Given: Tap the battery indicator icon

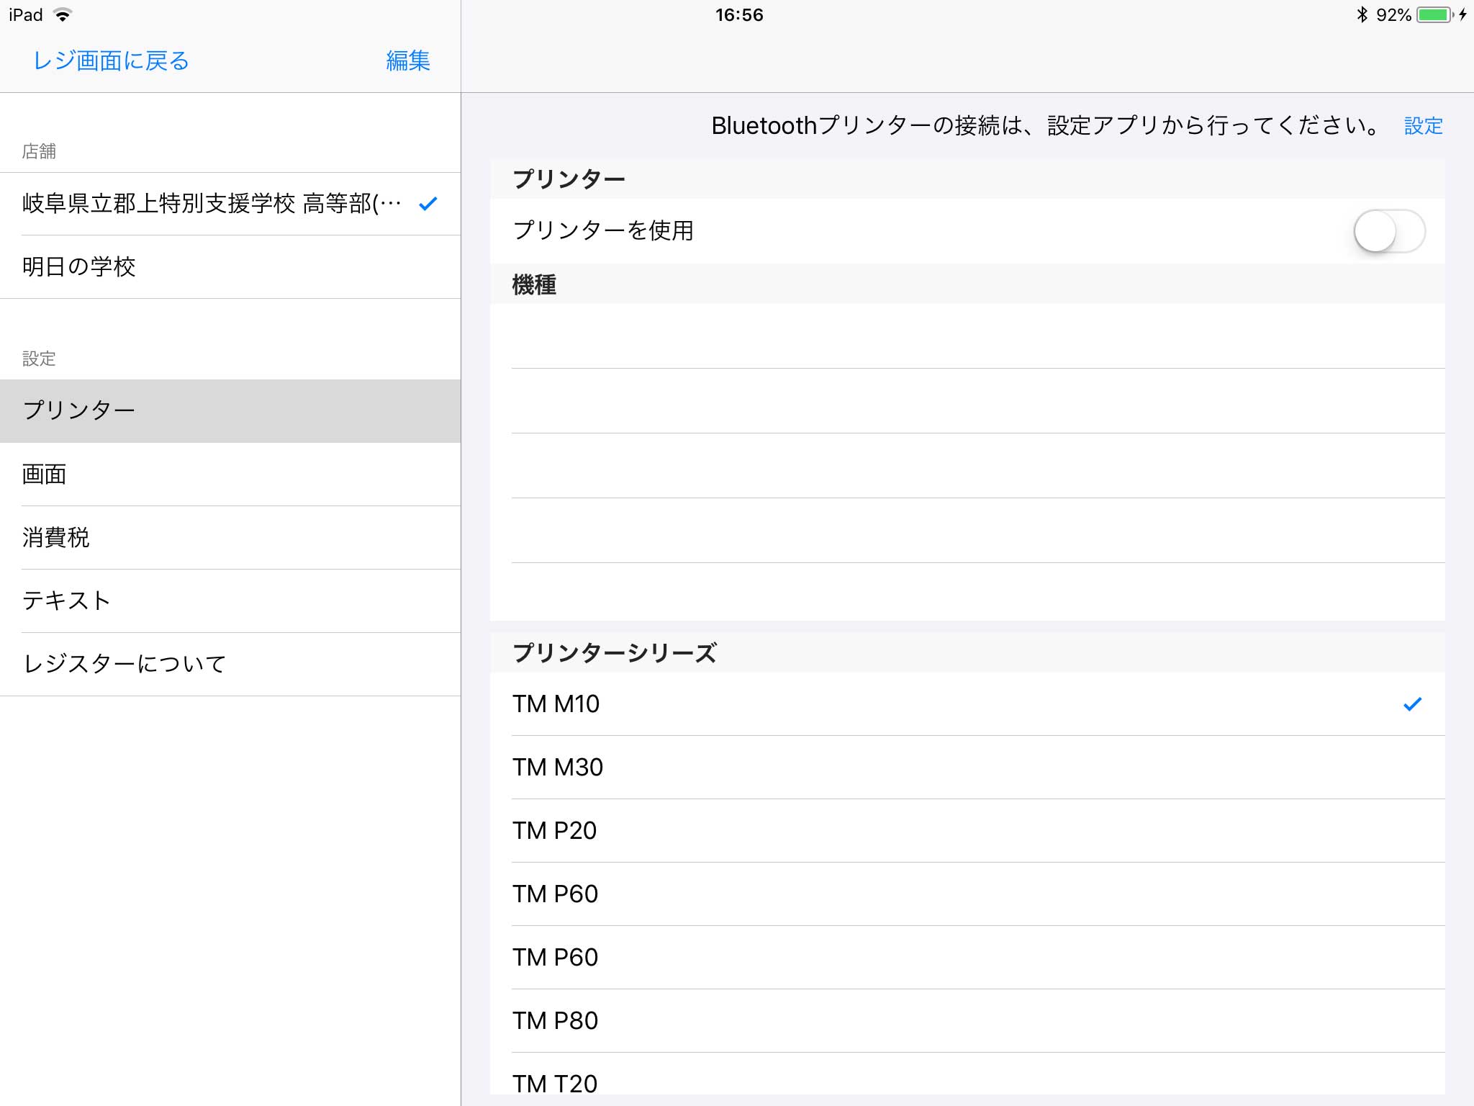Looking at the screenshot, I should coord(1435,14).
